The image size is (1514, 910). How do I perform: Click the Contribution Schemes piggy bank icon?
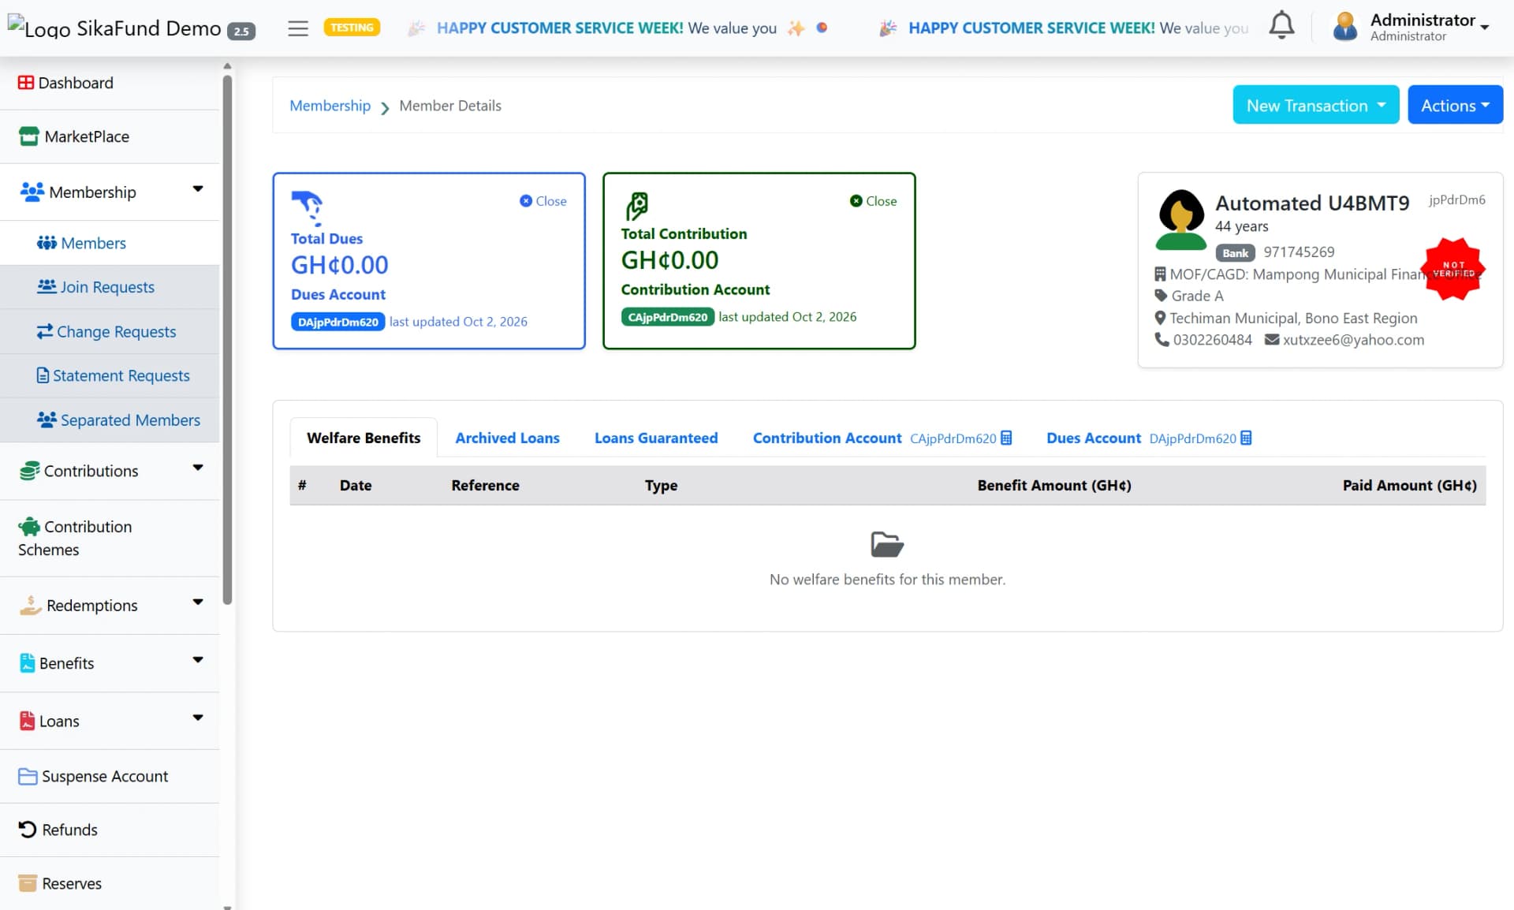(x=29, y=527)
